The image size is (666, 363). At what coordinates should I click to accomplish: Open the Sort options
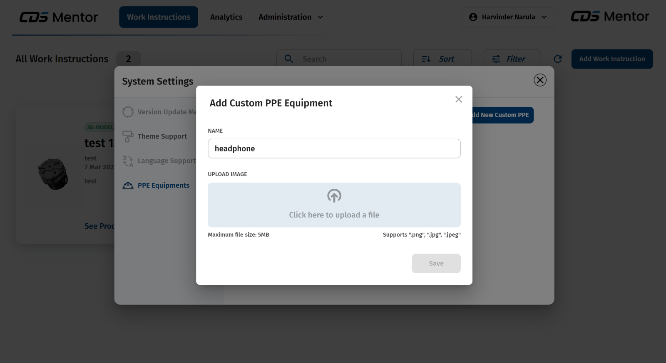[x=442, y=59]
